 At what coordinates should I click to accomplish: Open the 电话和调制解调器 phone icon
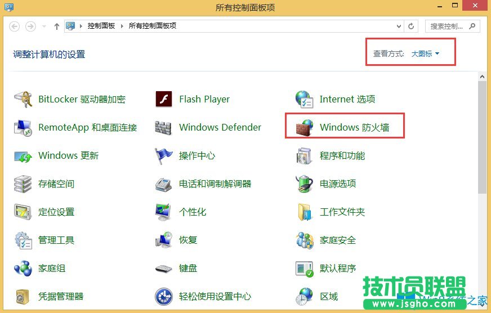coord(163,184)
